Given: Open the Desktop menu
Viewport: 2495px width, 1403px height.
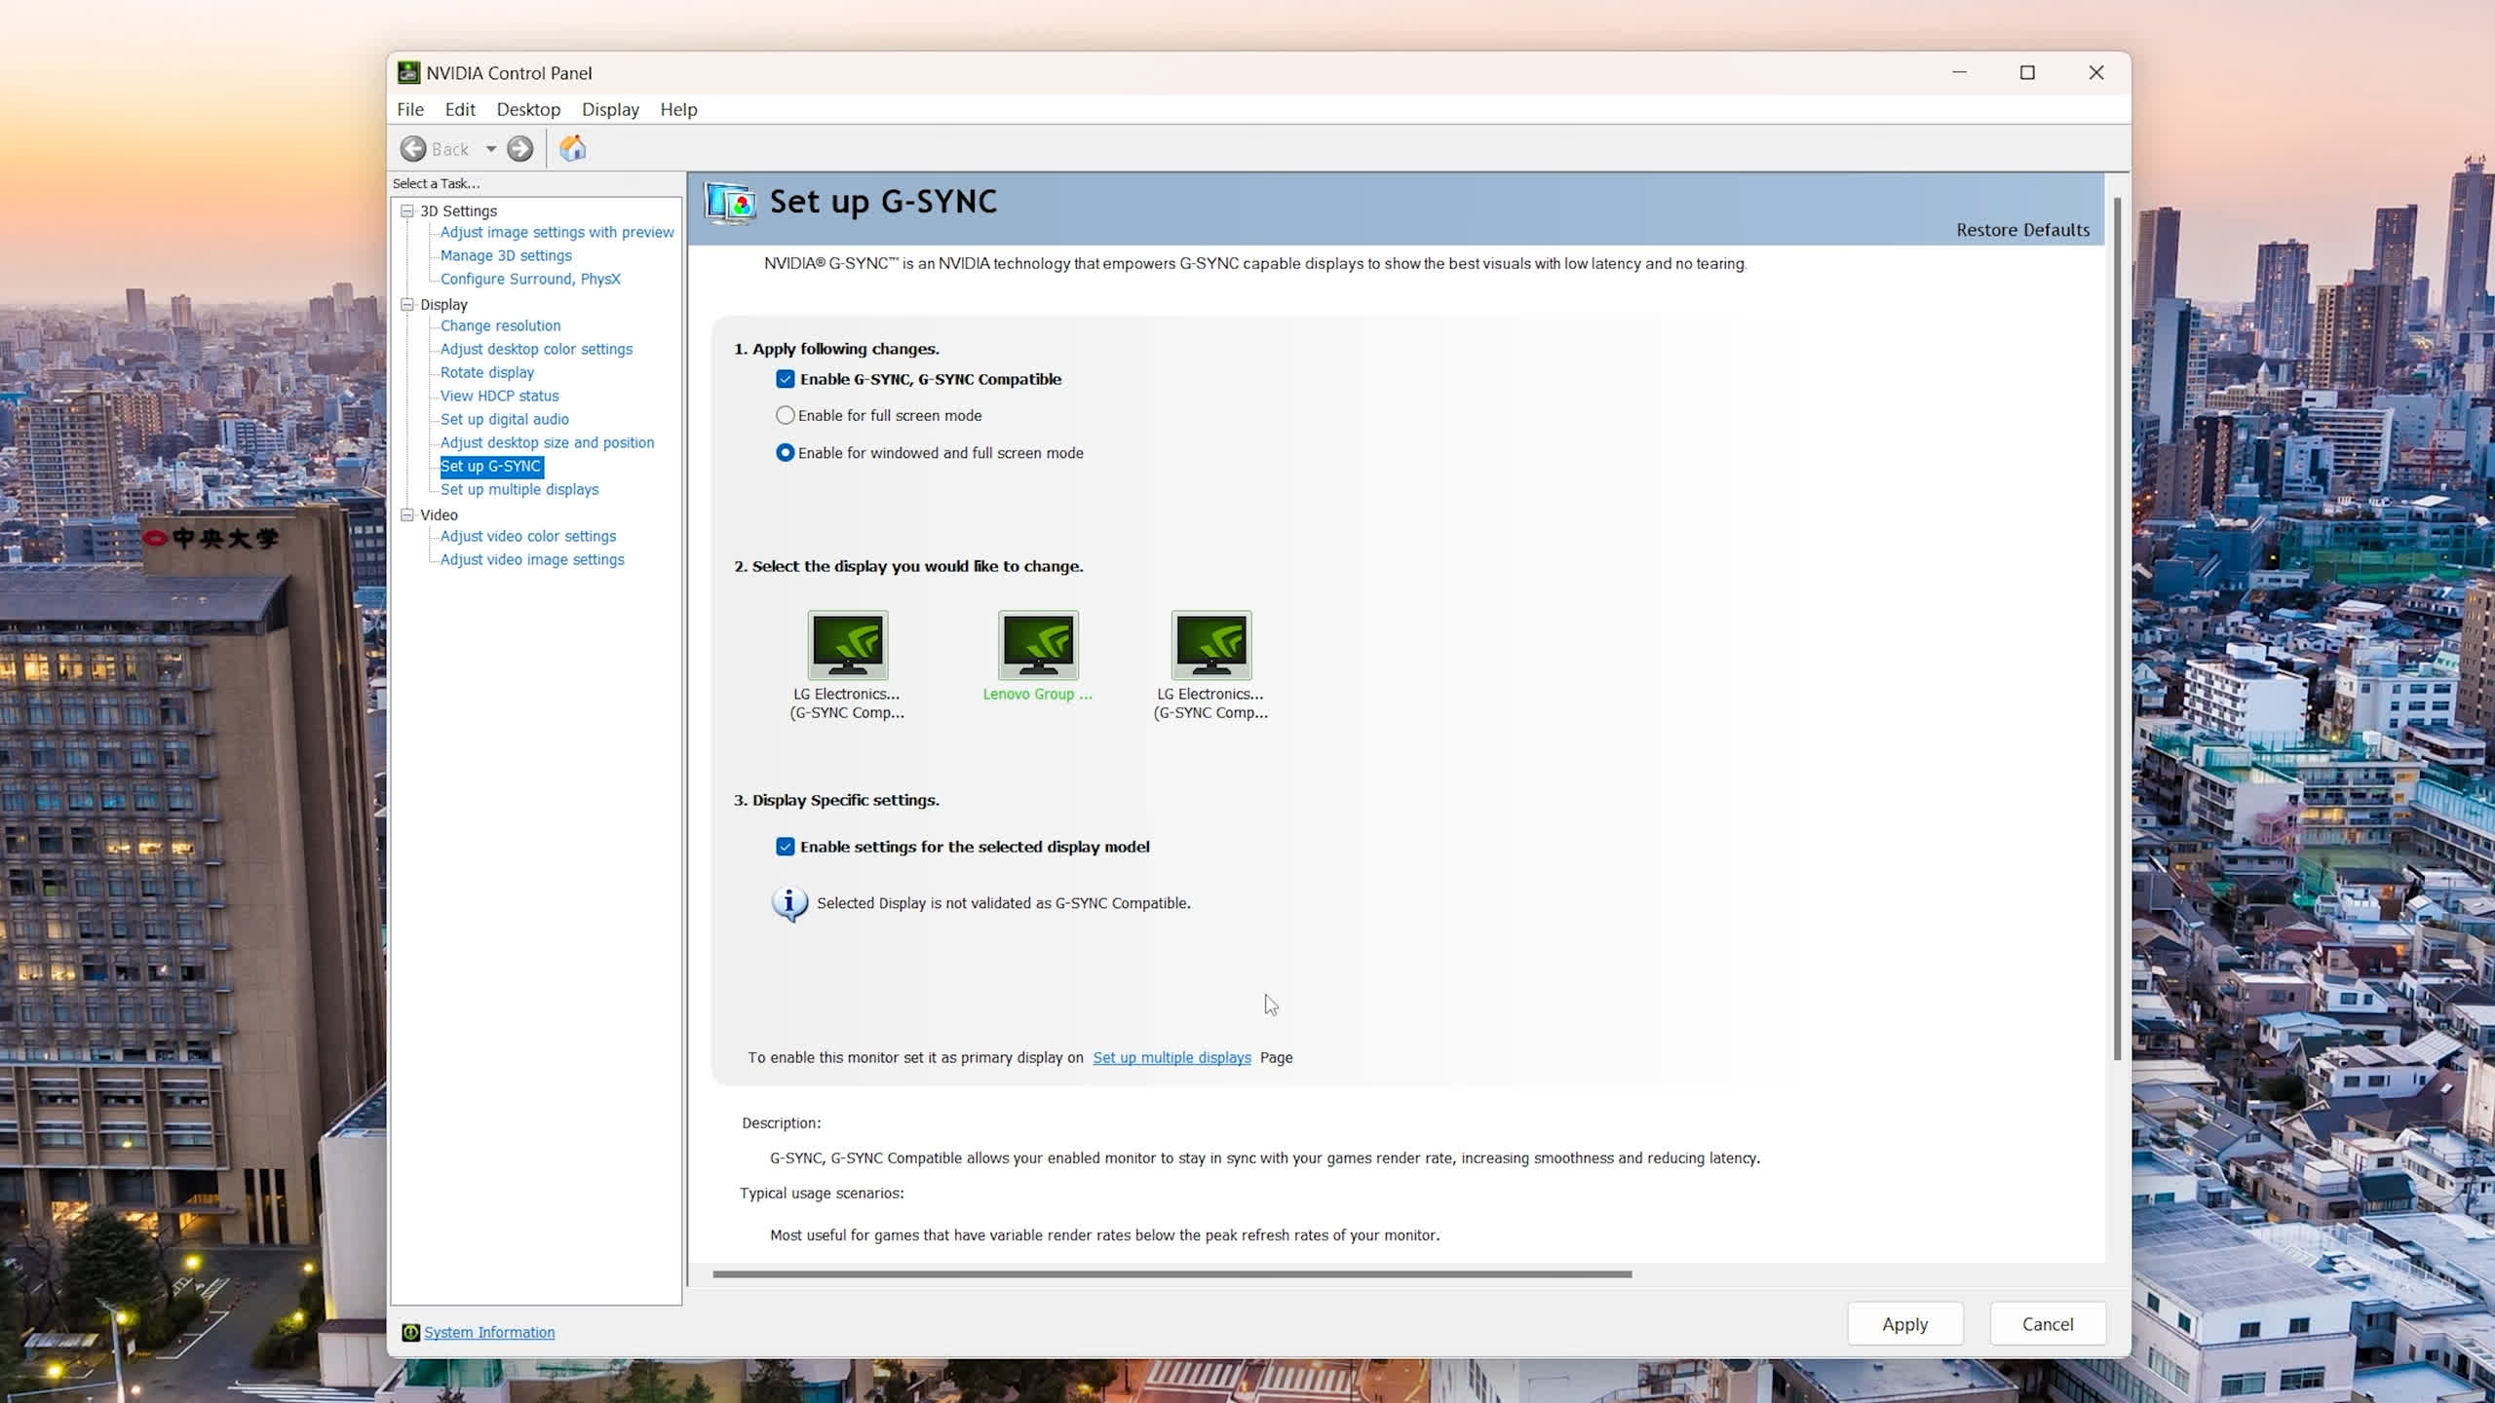Looking at the screenshot, I should [528, 109].
